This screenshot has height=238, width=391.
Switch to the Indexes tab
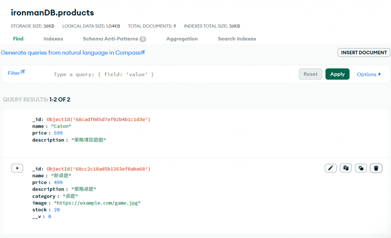(53, 39)
